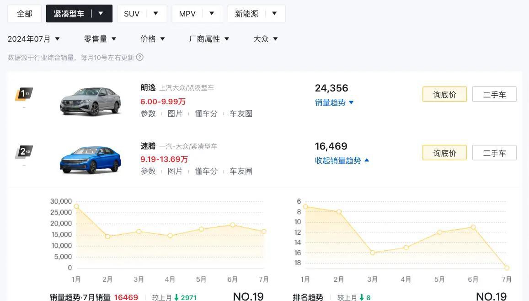Viewport: 529px width, 301px height.
Task: Open the 2024年07月 date filter
Action: 34,39
